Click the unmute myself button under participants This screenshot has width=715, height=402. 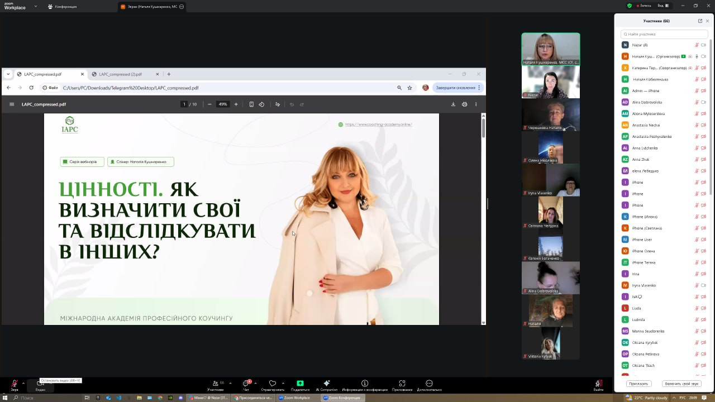(681, 384)
